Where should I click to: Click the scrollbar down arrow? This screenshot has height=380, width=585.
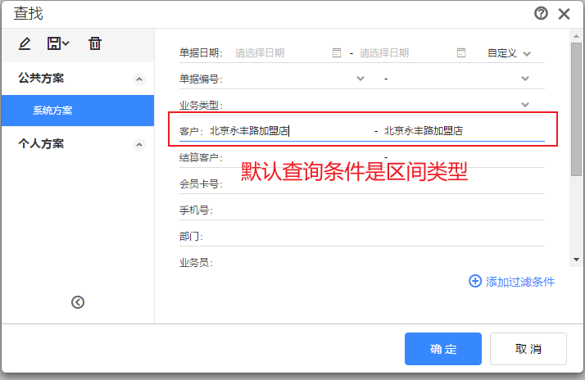coord(576,260)
